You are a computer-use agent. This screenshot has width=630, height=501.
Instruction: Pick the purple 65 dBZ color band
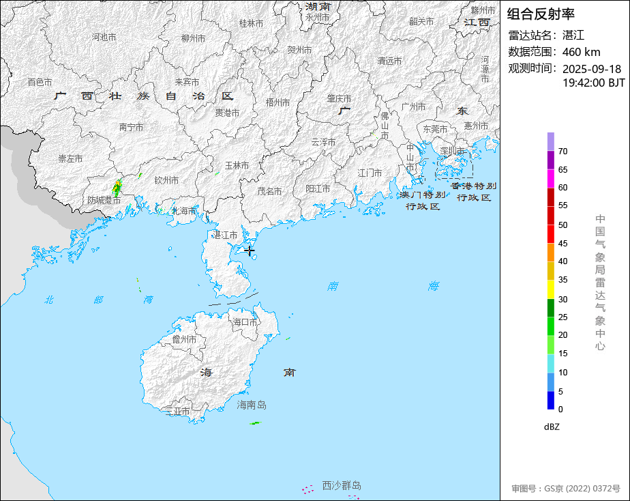[x=550, y=160]
